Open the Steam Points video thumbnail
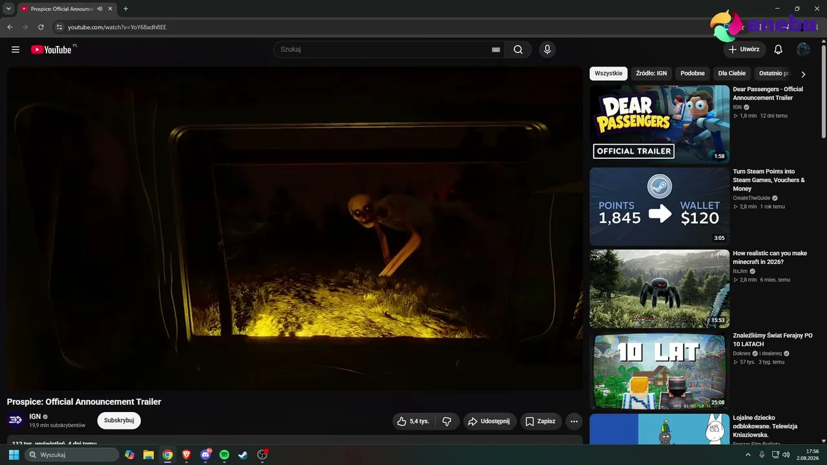The image size is (827, 465). pyautogui.click(x=660, y=207)
